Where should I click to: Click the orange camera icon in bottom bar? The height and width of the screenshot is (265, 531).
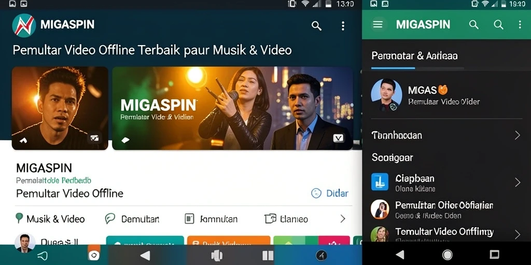click(x=94, y=255)
